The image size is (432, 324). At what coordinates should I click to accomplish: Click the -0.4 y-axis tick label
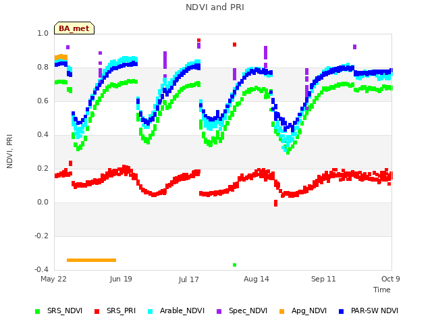click(x=41, y=269)
